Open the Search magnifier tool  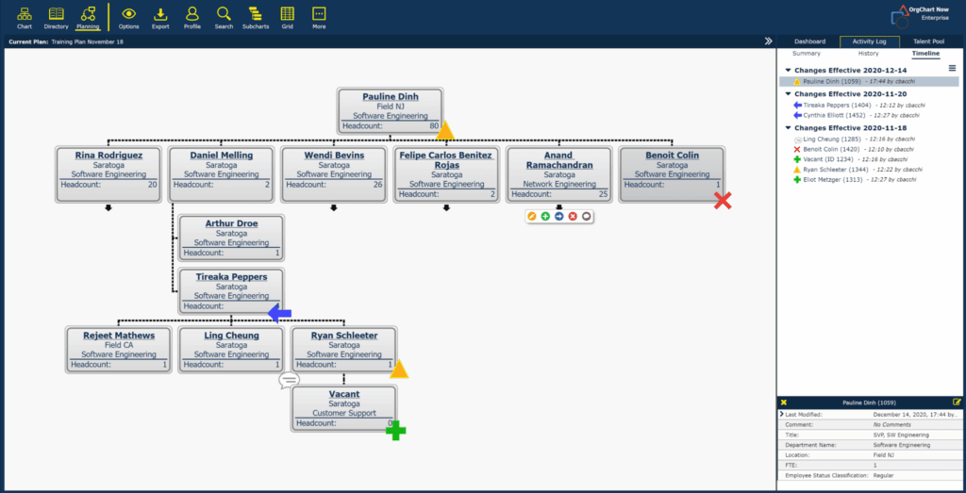[x=224, y=16]
